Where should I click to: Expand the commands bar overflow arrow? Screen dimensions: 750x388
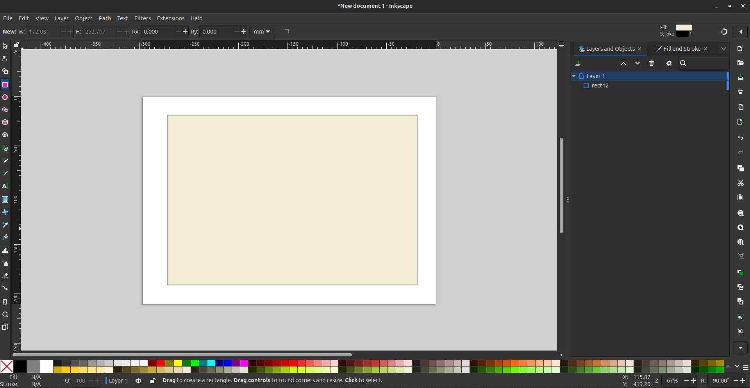click(x=741, y=348)
